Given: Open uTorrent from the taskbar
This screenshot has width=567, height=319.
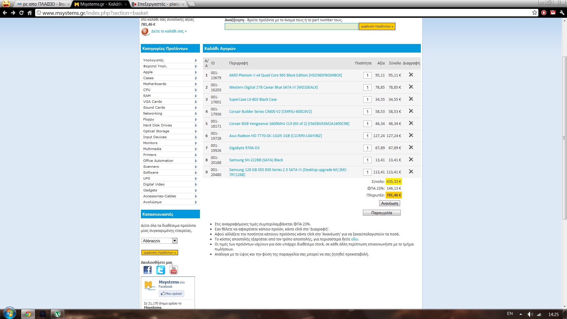Looking at the screenshot, I should click(58, 314).
